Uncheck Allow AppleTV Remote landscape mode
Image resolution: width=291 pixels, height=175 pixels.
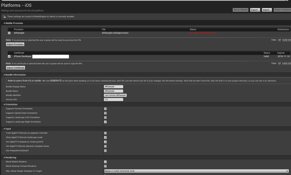[105, 137]
